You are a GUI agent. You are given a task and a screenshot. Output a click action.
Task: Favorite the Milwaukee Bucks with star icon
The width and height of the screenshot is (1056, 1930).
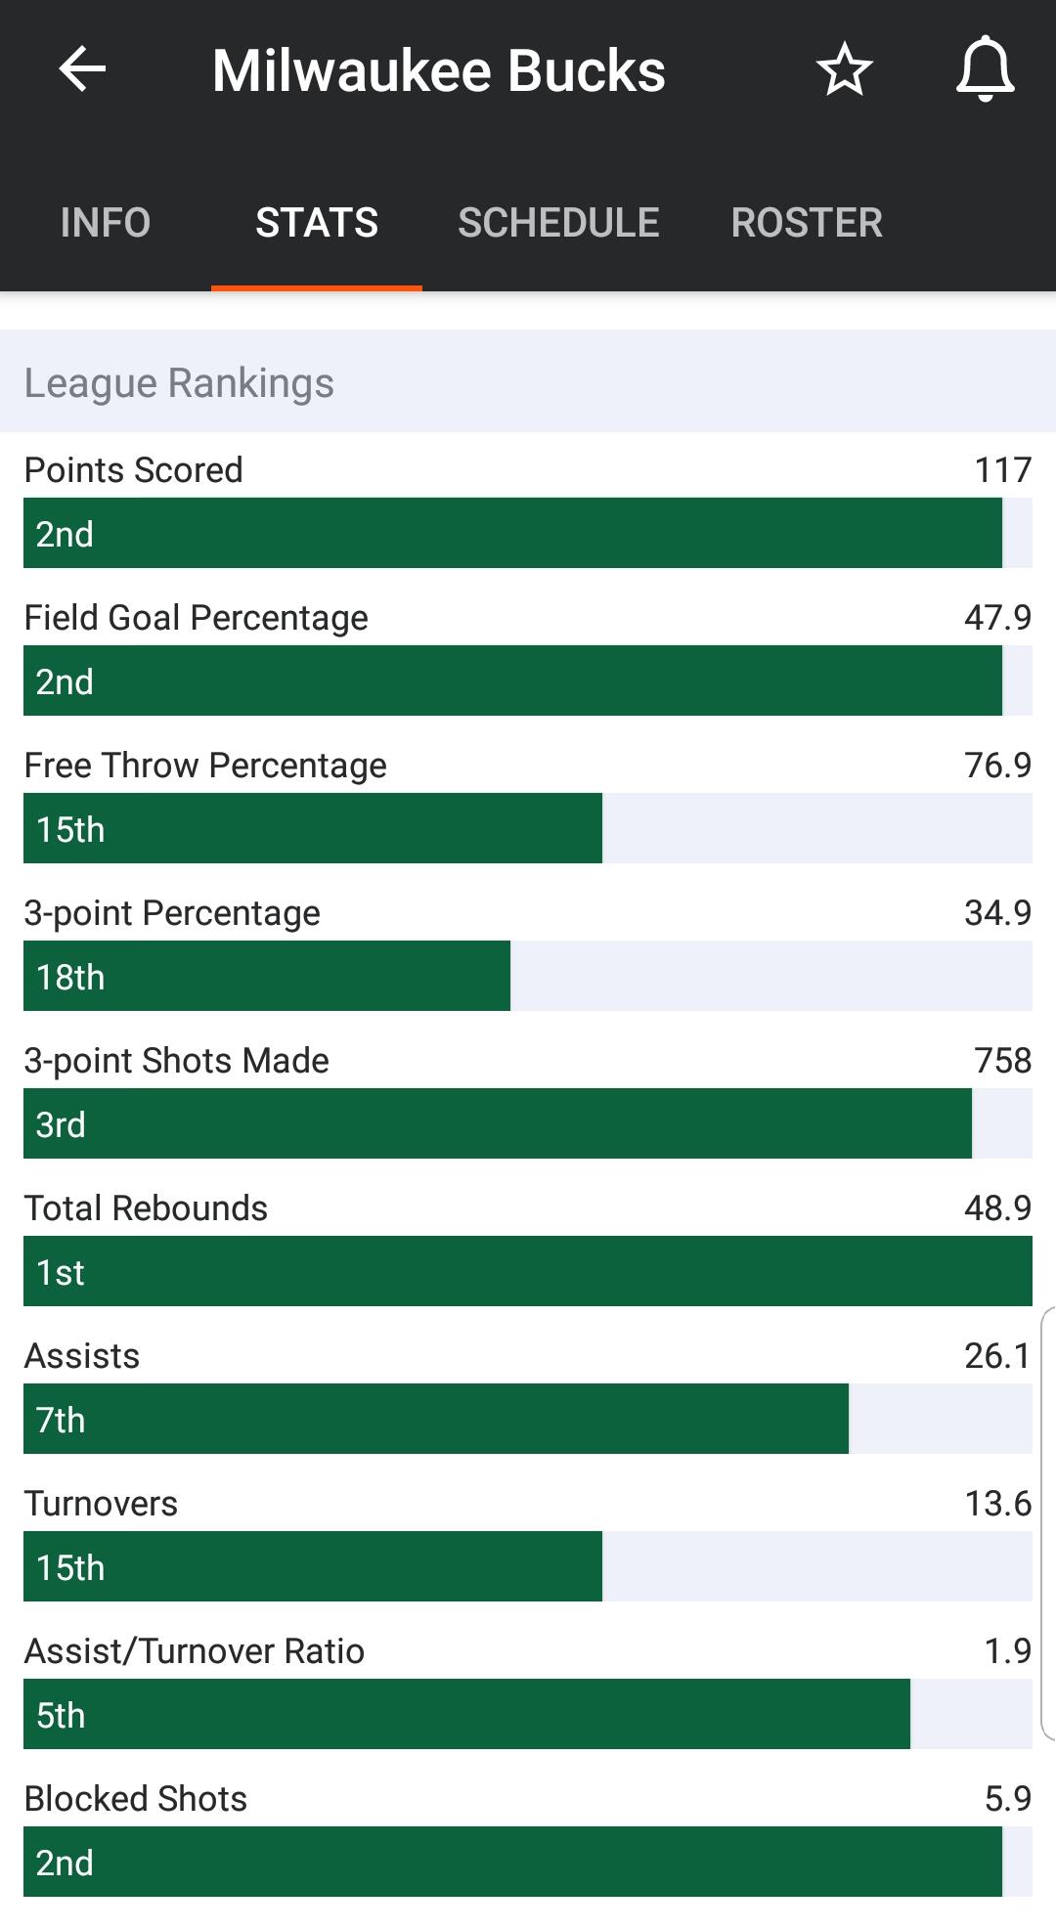pyautogui.click(x=844, y=69)
